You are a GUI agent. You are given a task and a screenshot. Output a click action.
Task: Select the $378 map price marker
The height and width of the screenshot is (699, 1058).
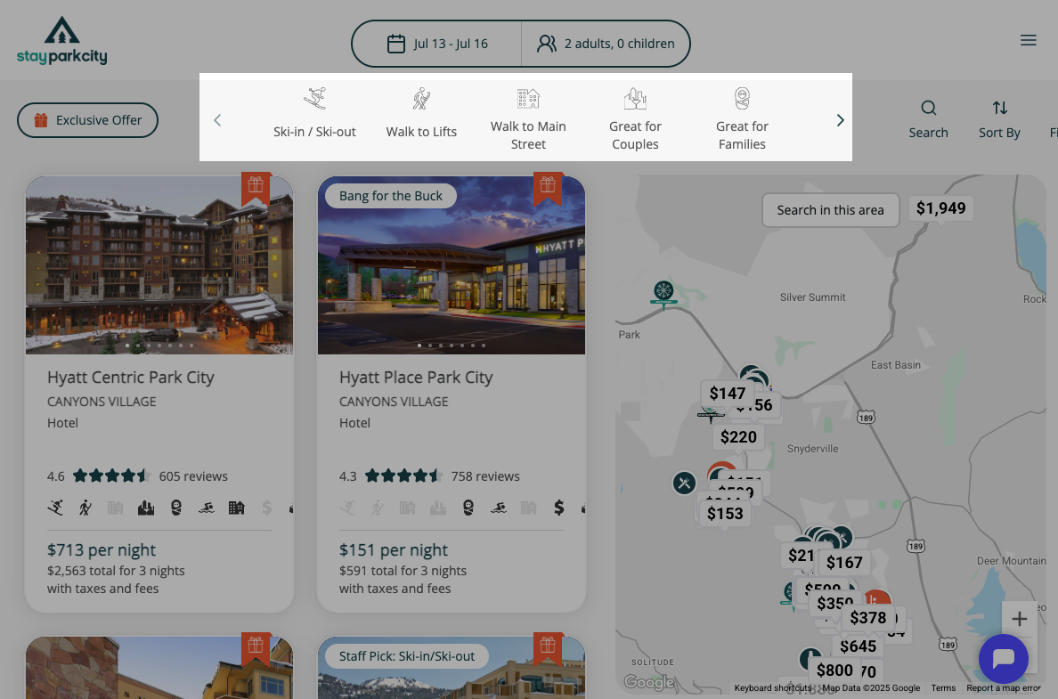(867, 618)
